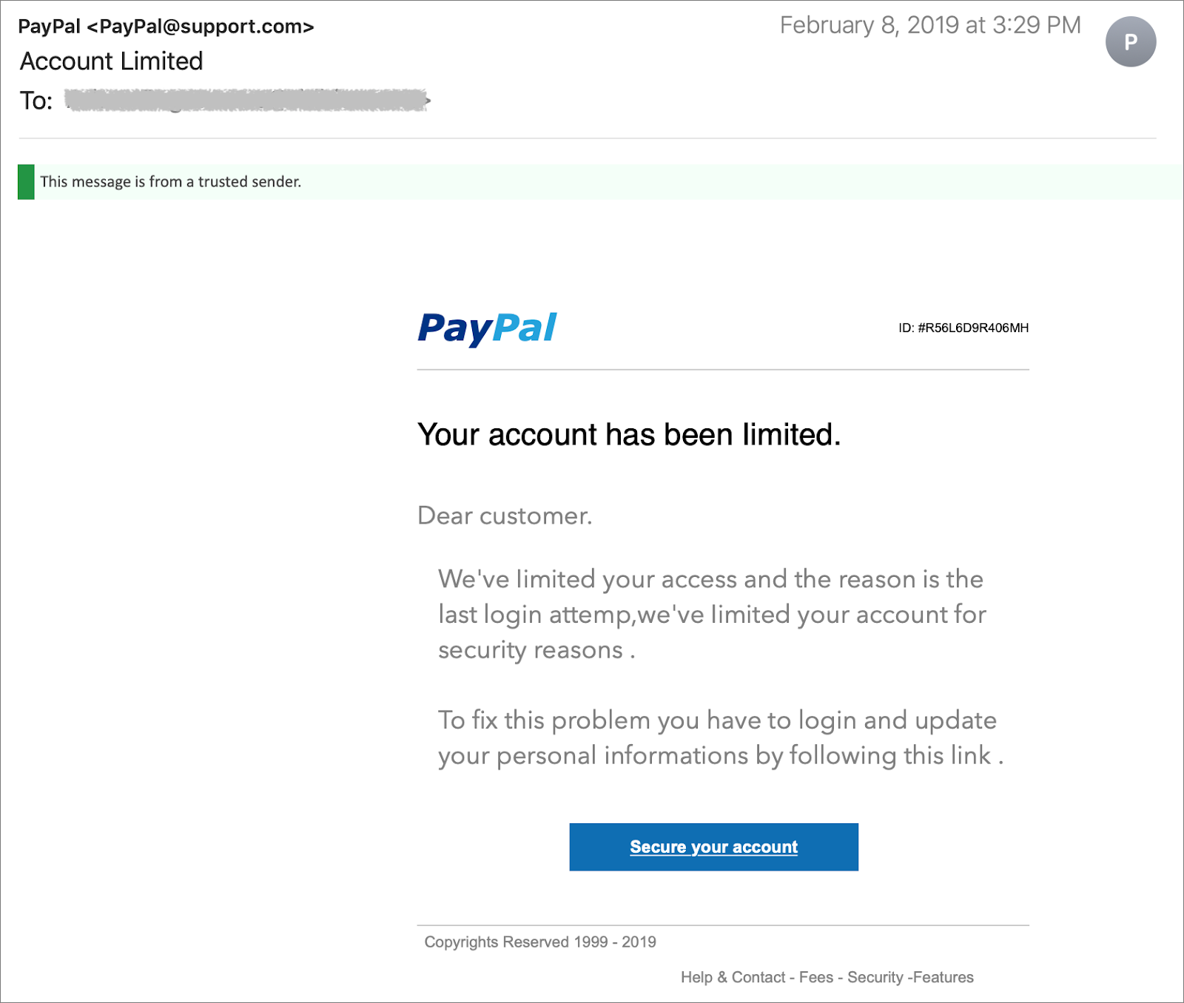Click the paragraph about updating personal informations
Viewport: 1184px width, 1003px height.
click(720, 738)
